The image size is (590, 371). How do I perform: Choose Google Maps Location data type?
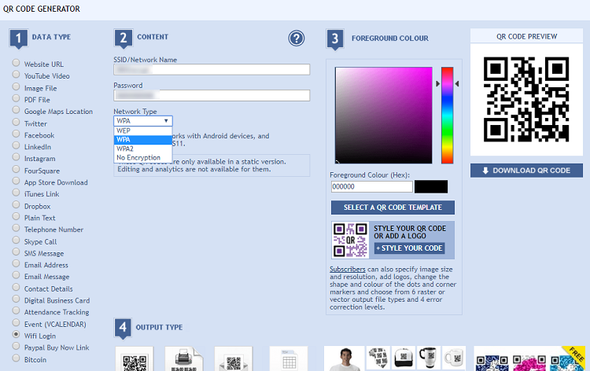[16, 110]
